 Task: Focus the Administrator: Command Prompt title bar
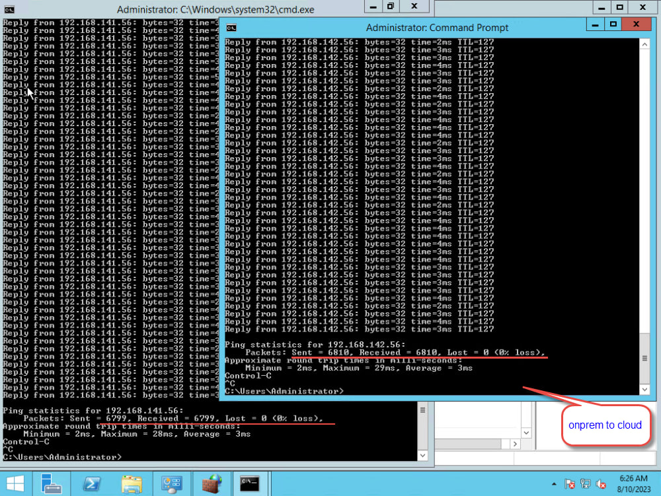(x=436, y=28)
